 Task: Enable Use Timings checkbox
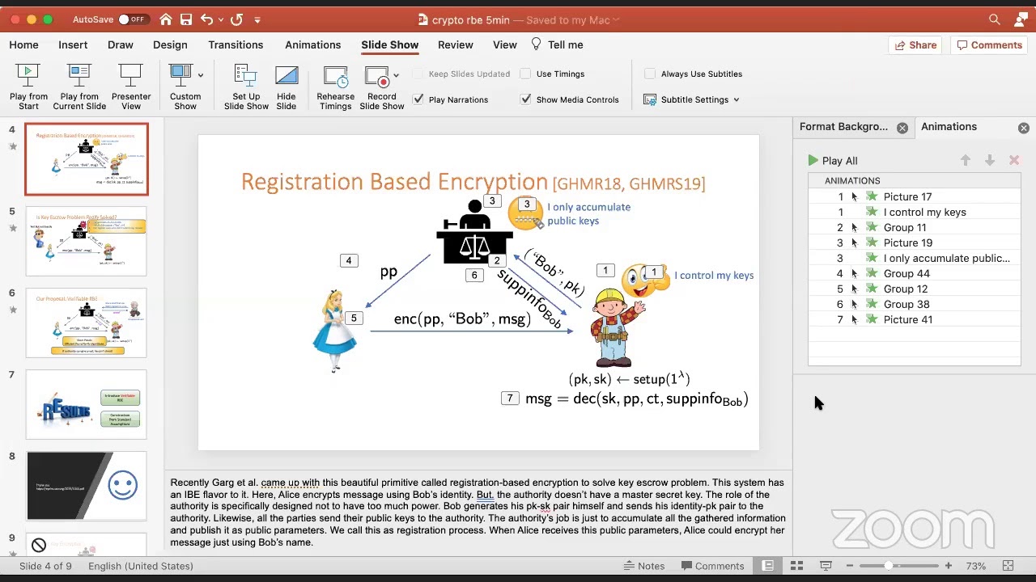(526, 74)
